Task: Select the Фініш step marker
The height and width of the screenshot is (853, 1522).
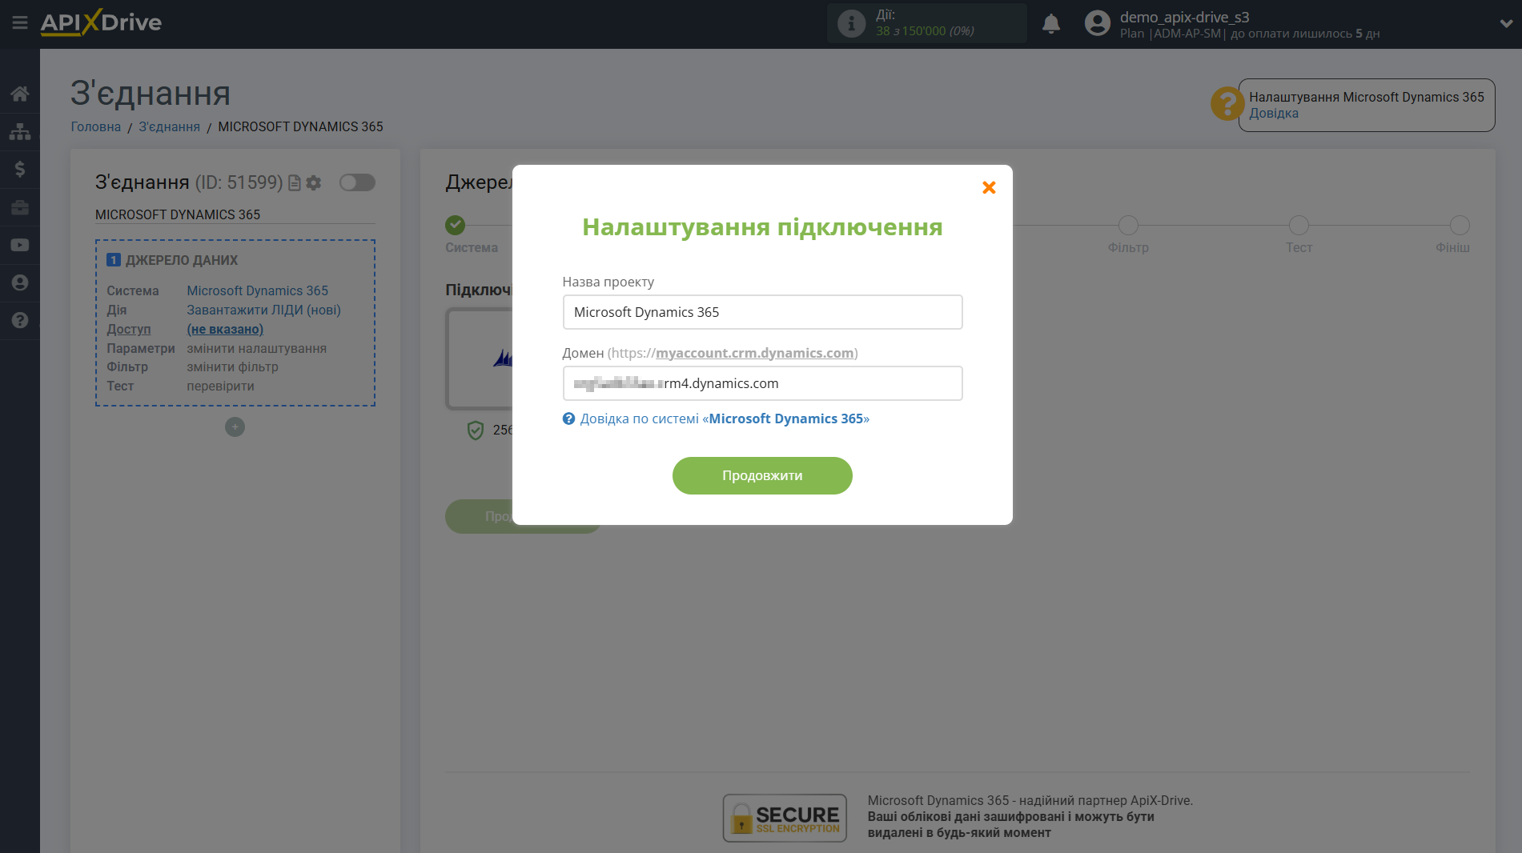Action: [x=1460, y=226]
